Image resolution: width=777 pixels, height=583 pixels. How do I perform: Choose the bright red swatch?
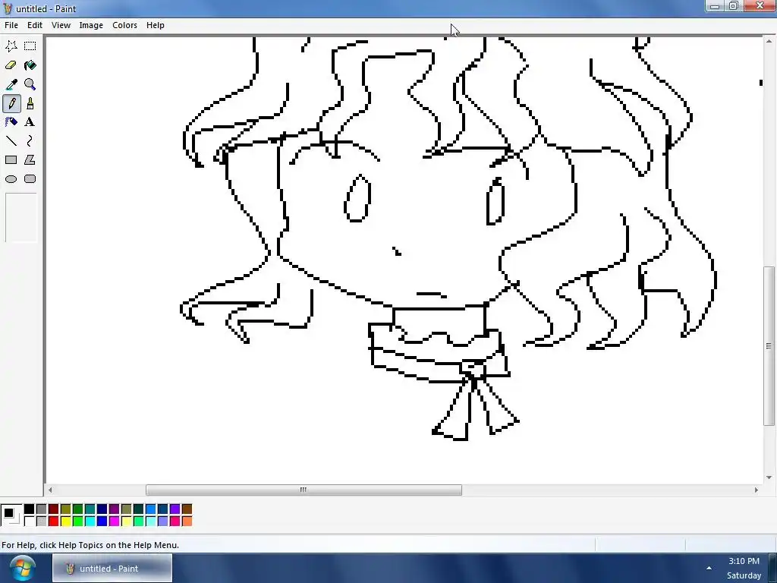[54, 521]
